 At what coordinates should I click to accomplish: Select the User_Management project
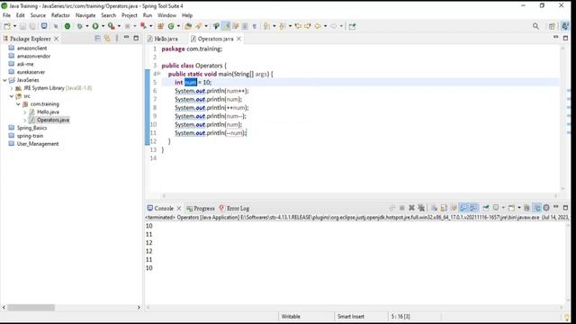(33, 144)
